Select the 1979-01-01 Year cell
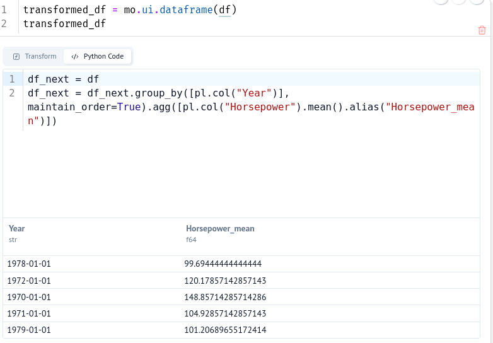Viewport: 493px width, 343px height. point(29,330)
